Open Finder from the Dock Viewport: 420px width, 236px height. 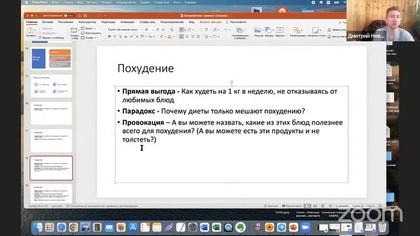(38, 227)
